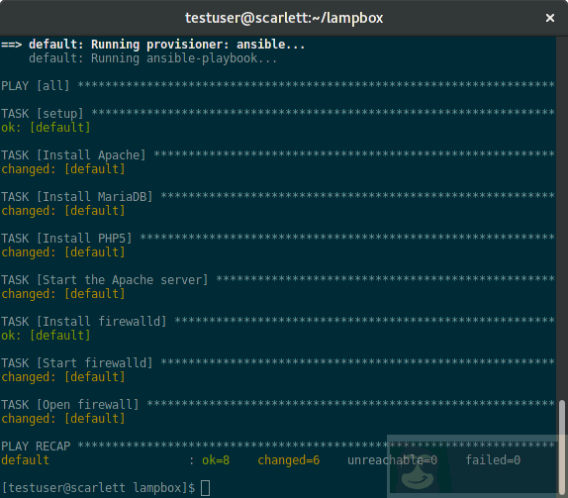Click 'ok: [default]' under Install firewalld
The image size is (568, 498).
point(46,336)
